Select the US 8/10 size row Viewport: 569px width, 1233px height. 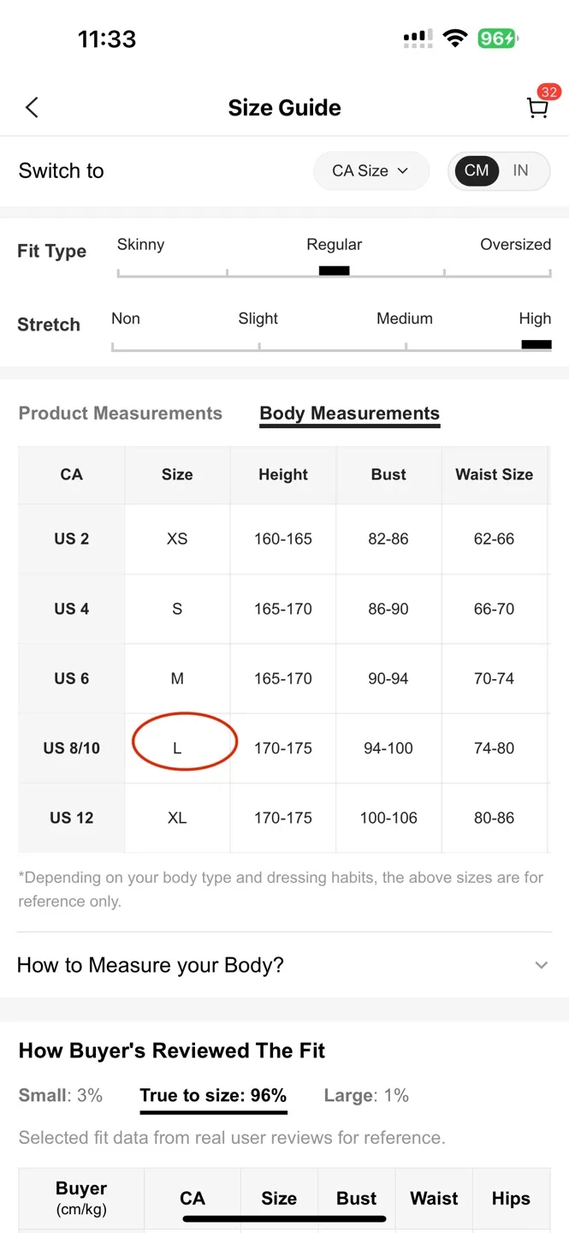point(71,748)
